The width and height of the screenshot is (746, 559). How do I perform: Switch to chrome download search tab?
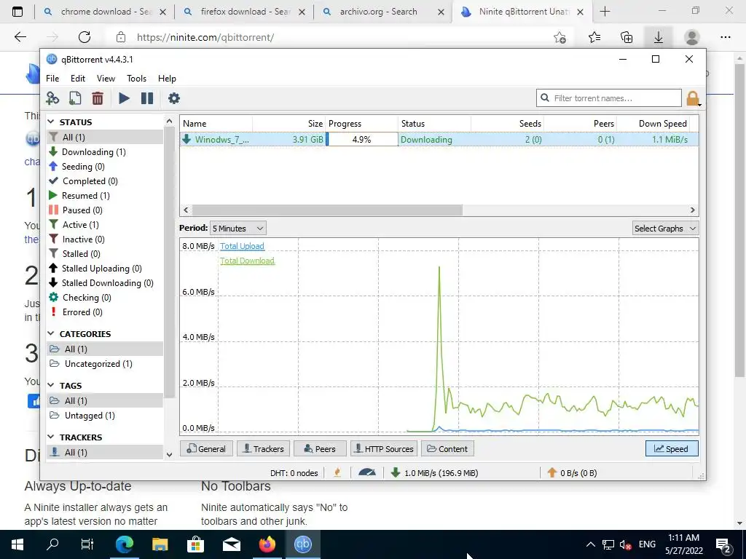[x=105, y=12]
